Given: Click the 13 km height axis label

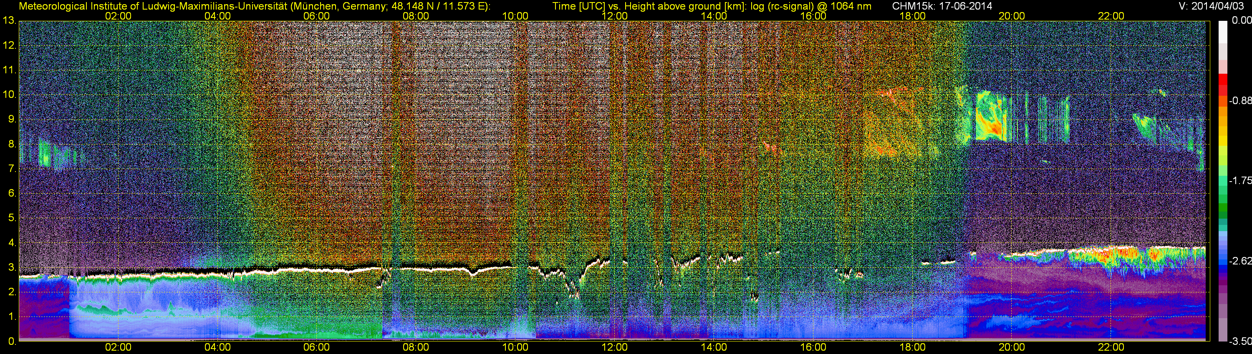Looking at the screenshot, I should point(9,21).
